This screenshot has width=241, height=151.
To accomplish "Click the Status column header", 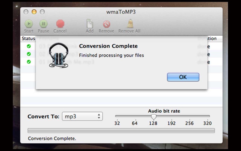I will tap(28, 39).
